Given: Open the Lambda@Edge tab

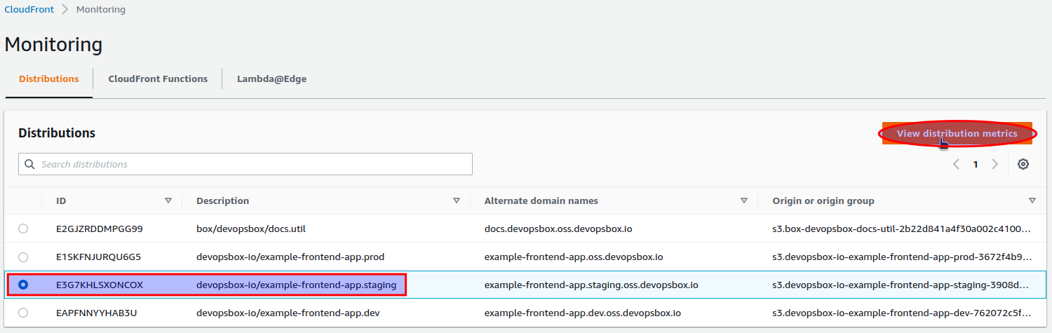Looking at the screenshot, I should coord(271,79).
